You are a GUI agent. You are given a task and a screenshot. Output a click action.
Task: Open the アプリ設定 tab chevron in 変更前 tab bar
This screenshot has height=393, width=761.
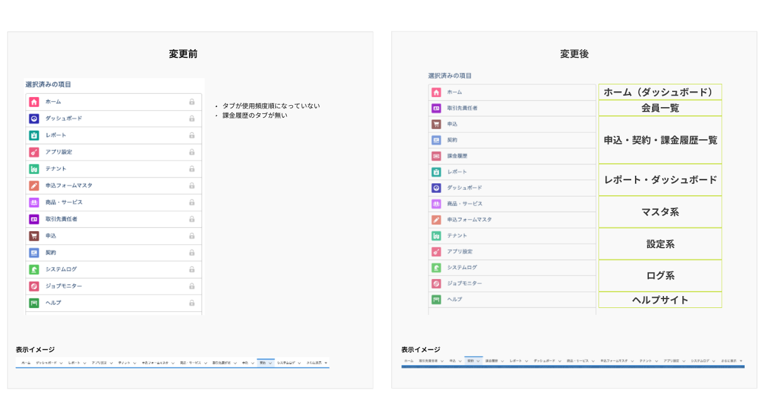[x=111, y=363]
